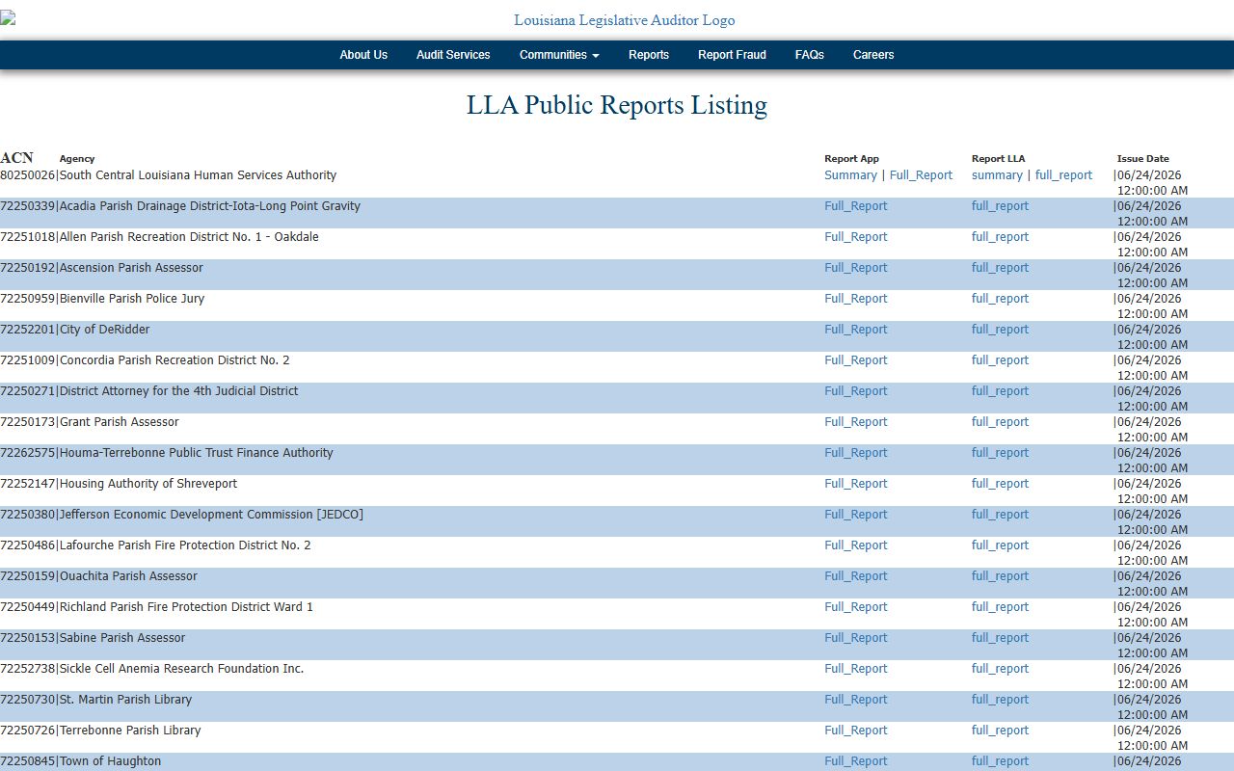Open Report App Full_Report for District Attorney 4th Judicial
Image resolution: width=1234 pixels, height=771 pixels.
[x=856, y=391]
